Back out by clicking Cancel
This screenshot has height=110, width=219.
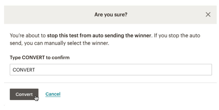coord(53,94)
